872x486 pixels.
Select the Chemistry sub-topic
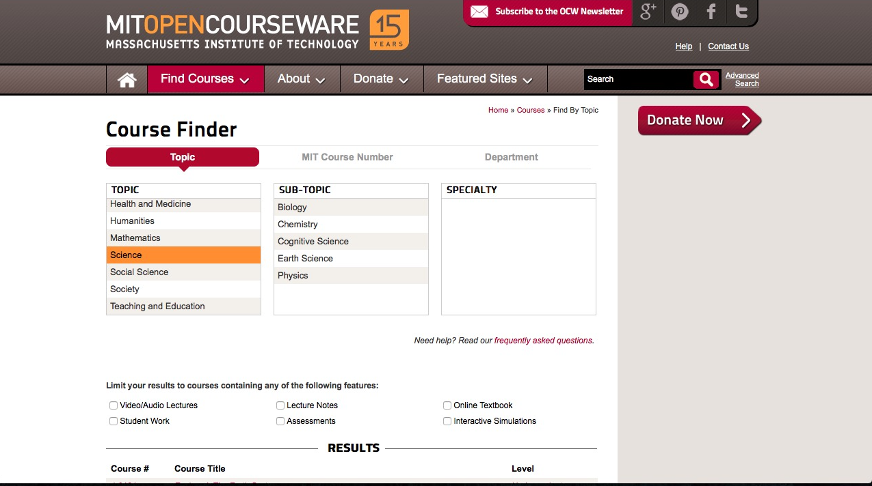point(351,225)
